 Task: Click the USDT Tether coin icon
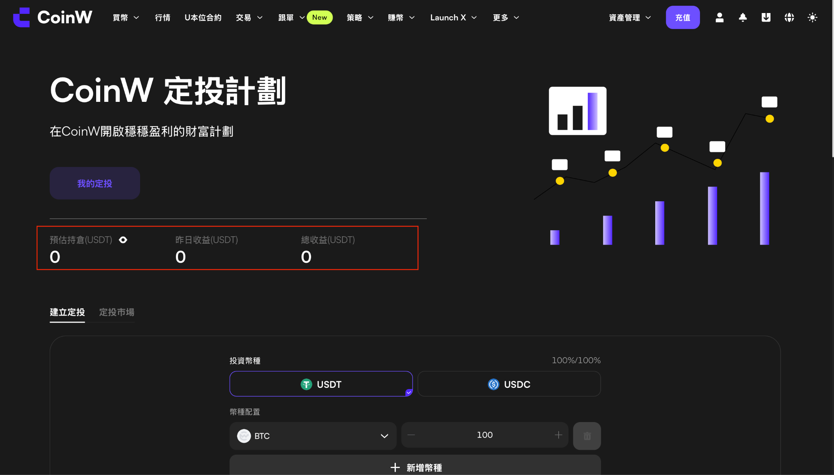point(306,384)
